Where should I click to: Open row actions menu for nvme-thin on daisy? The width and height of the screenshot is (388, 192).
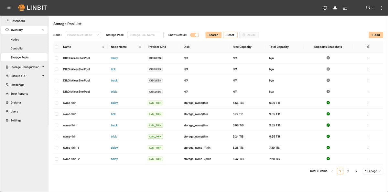(368, 103)
